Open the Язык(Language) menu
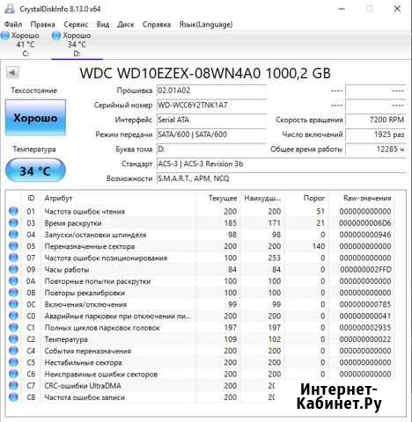Viewport: 412px width, 422px height. 206,25
